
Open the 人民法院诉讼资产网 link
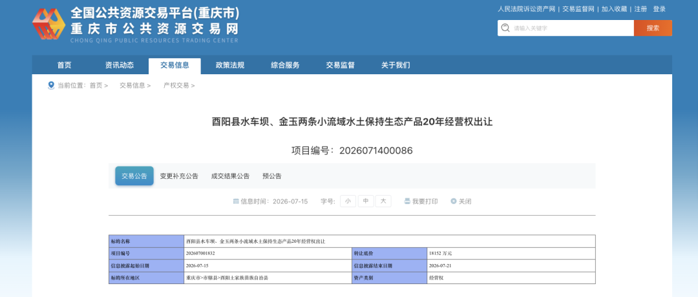point(526,9)
